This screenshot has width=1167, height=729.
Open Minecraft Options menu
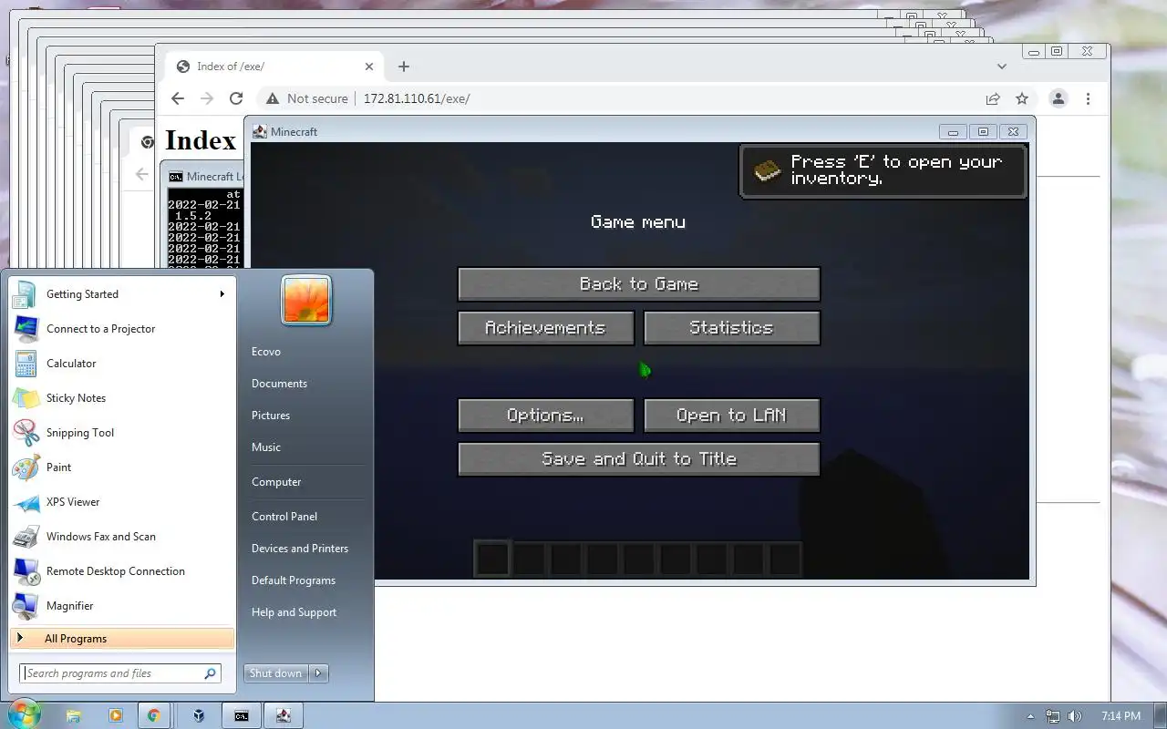545,415
